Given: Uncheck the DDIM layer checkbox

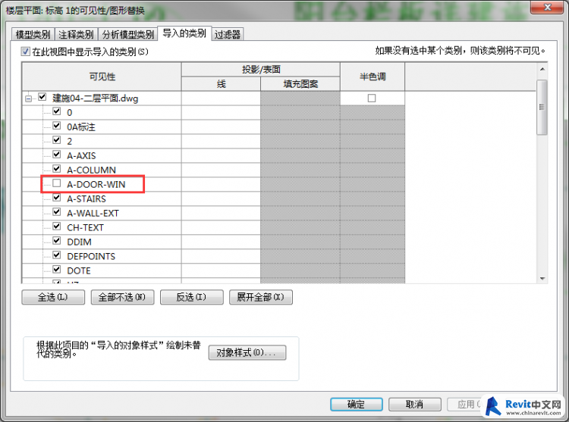Looking at the screenshot, I should [x=57, y=240].
